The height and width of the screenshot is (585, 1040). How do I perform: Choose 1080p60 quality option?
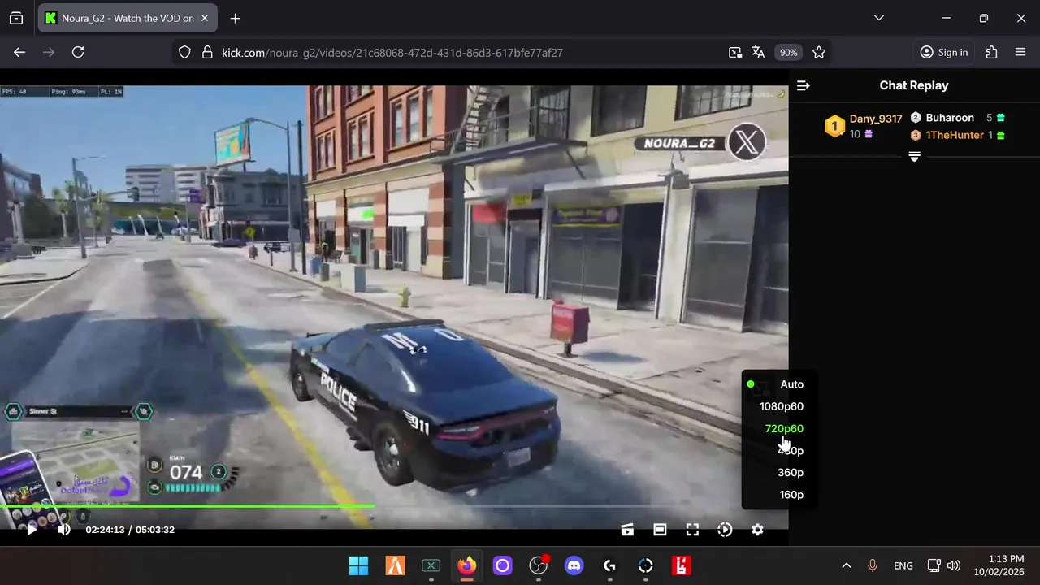click(782, 406)
